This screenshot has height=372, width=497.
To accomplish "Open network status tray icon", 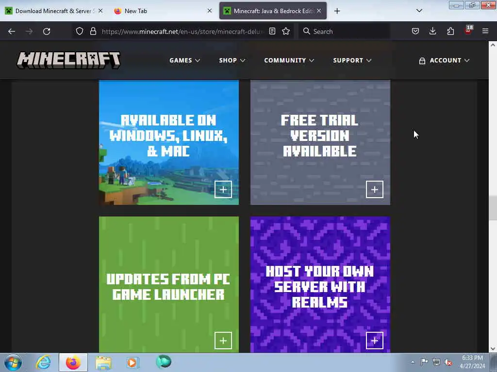I will point(436,362).
